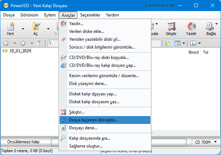Expand the back history dropdown arrow
The width and height of the screenshot is (221, 155).
(x=15, y=43)
